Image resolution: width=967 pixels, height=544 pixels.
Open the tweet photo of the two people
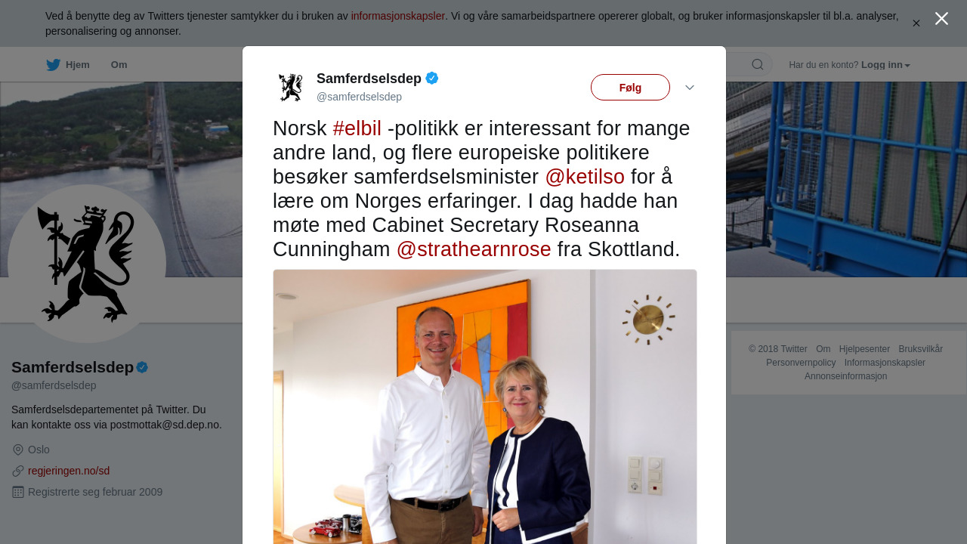coord(485,406)
